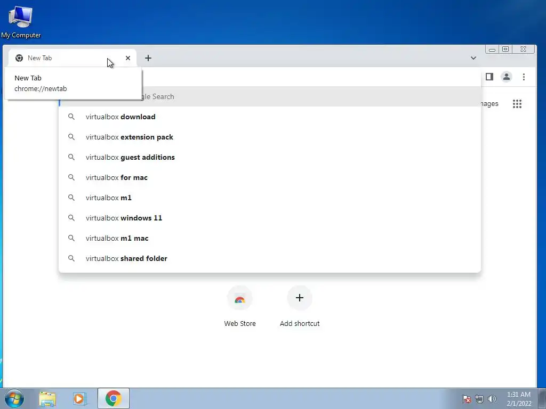The image size is (546, 409).
Task: Open Windows Explorer from taskbar
Action: point(47,399)
